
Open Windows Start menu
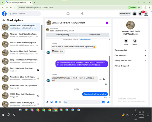[3, 115]
